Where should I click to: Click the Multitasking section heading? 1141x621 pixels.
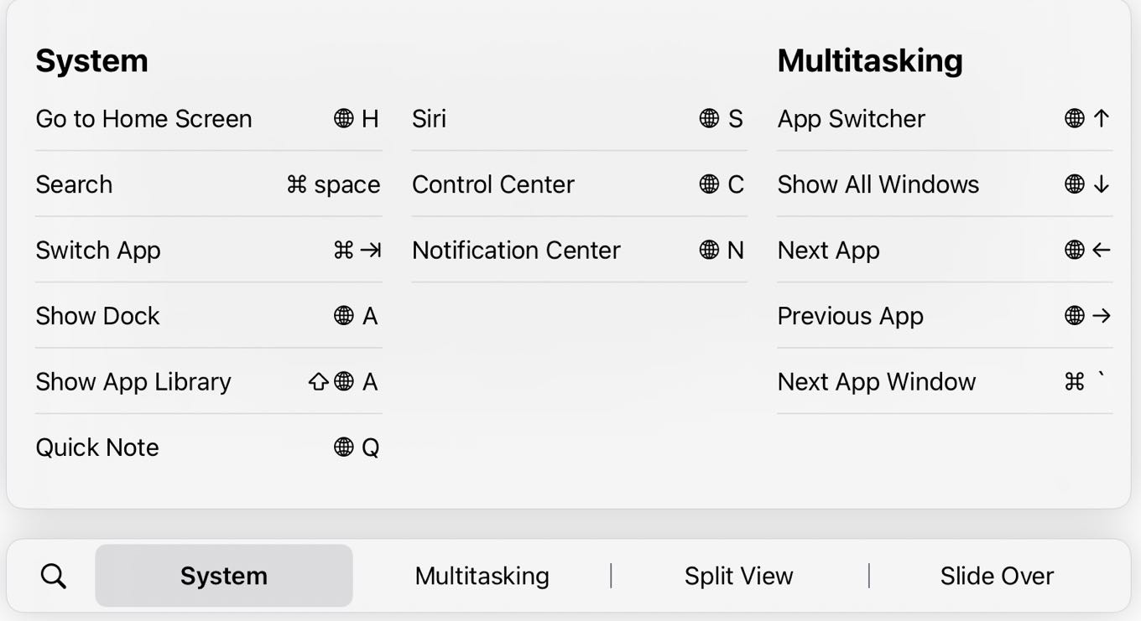[x=870, y=61]
